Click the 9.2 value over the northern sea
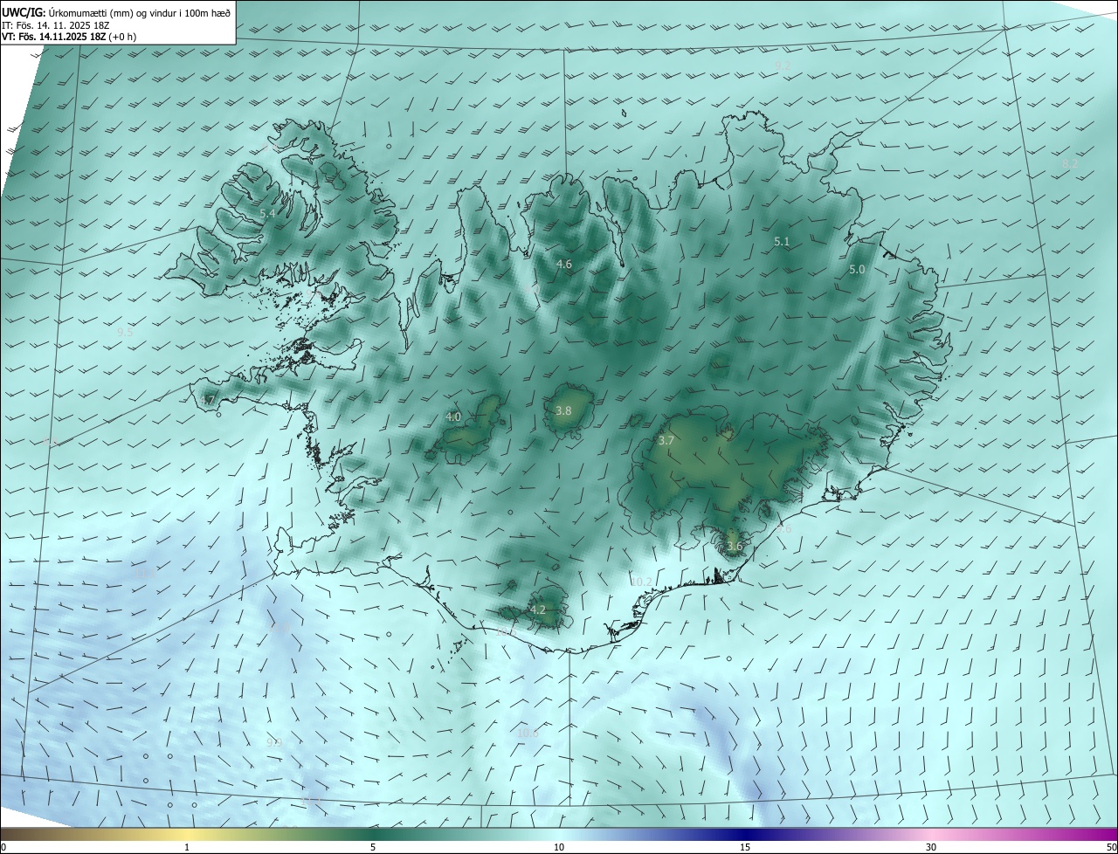Image resolution: width=1118 pixels, height=854 pixels. (783, 66)
